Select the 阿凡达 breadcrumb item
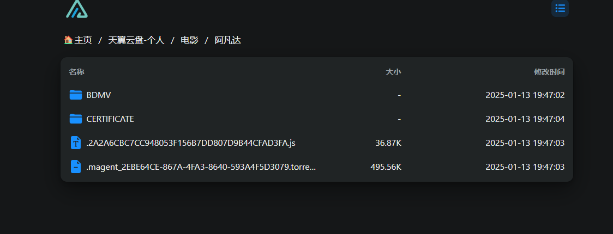 click(x=228, y=40)
